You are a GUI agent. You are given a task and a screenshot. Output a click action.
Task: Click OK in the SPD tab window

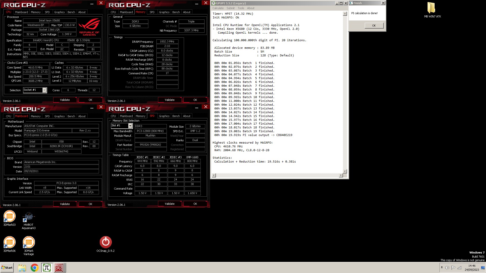[195, 204]
